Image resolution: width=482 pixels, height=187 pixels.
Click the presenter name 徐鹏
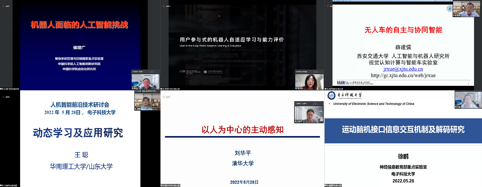click(403, 156)
